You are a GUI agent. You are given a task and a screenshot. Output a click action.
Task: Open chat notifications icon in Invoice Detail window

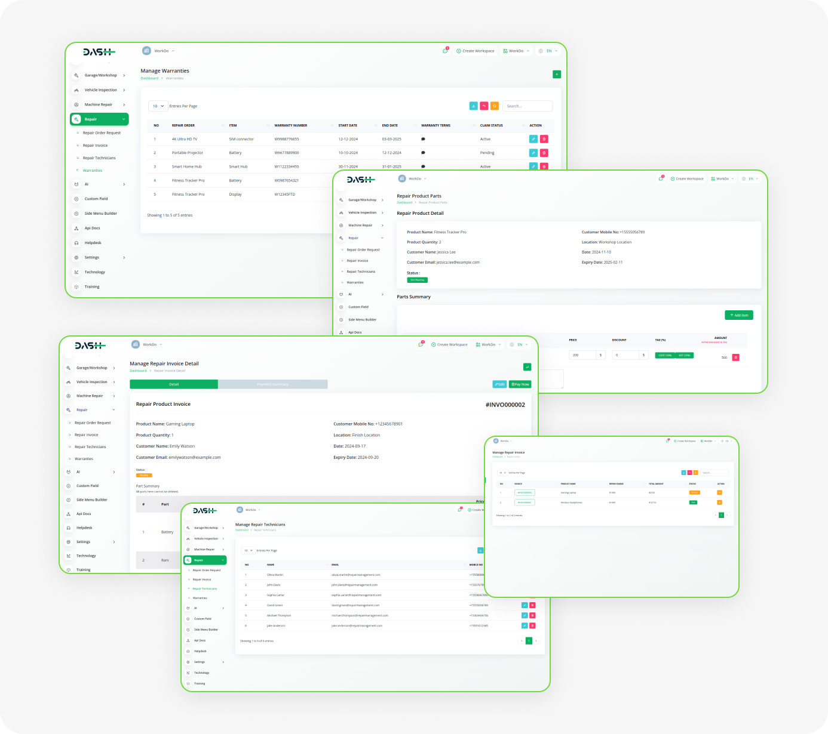421,344
